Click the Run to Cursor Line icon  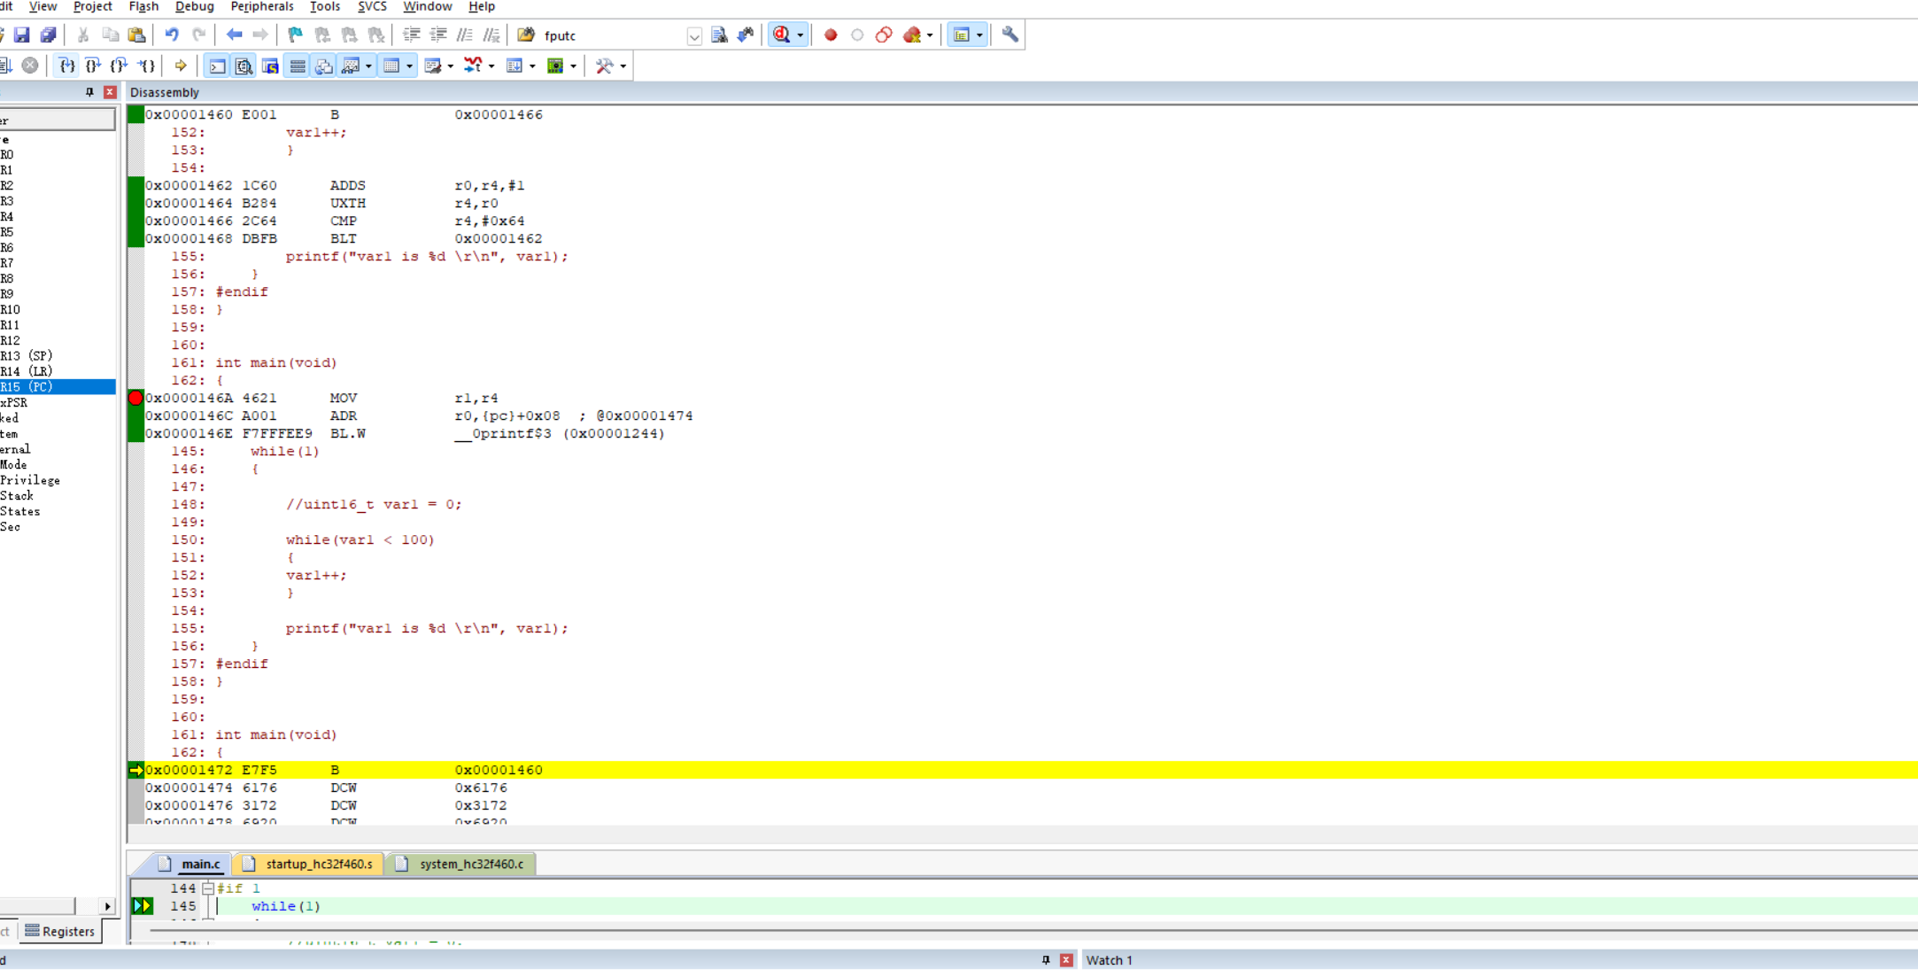tap(146, 66)
